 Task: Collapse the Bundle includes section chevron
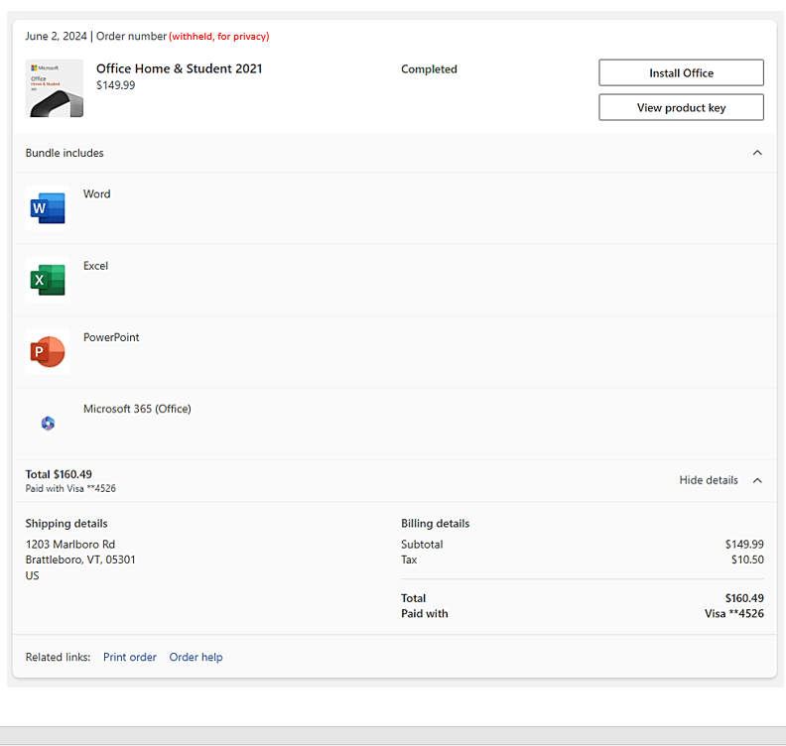tap(757, 153)
